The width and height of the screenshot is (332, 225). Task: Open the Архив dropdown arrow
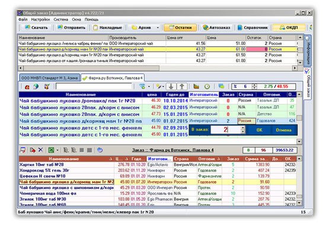[158, 27]
